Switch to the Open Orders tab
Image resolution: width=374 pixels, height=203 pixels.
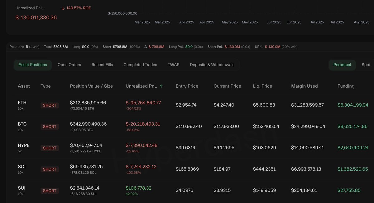coord(69,65)
